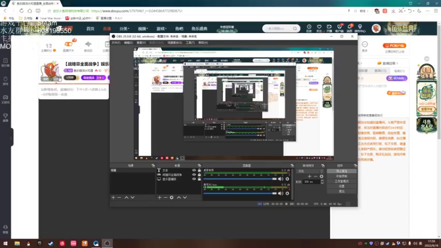This screenshot has width=441, height=248.
Task: Increase transition duration with the stepper arrows
Action: point(322,181)
